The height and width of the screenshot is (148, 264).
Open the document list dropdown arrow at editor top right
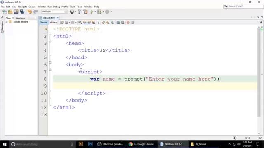click(x=258, y=17)
